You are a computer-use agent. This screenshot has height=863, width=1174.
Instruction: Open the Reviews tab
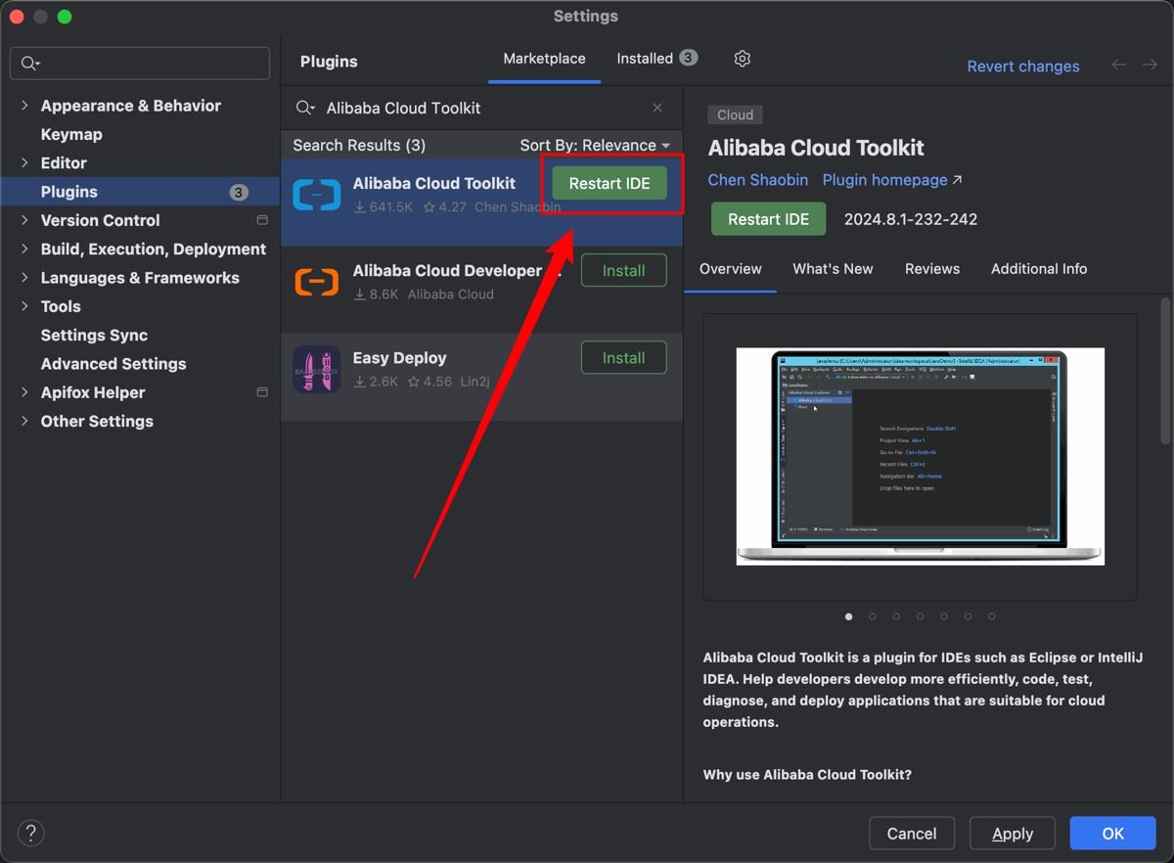pyautogui.click(x=931, y=268)
